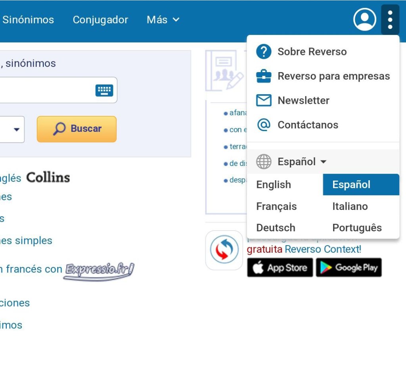Switch interface language to English
Viewport: 406px width, 368px height.
[x=274, y=185]
